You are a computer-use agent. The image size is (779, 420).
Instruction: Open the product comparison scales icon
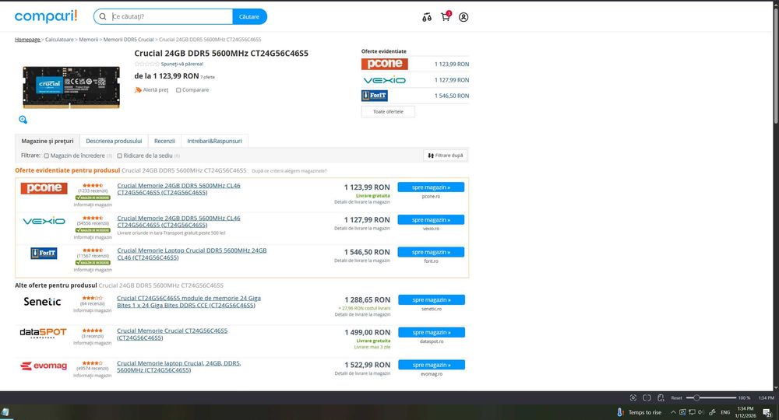[x=427, y=17]
